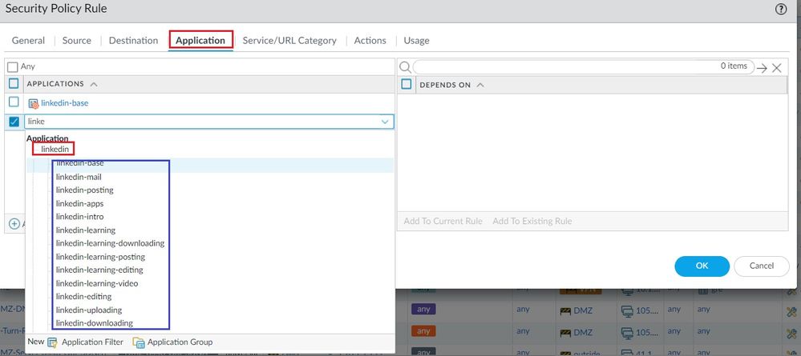Select the Application tab
801x356 pixels.
(200, 40)
